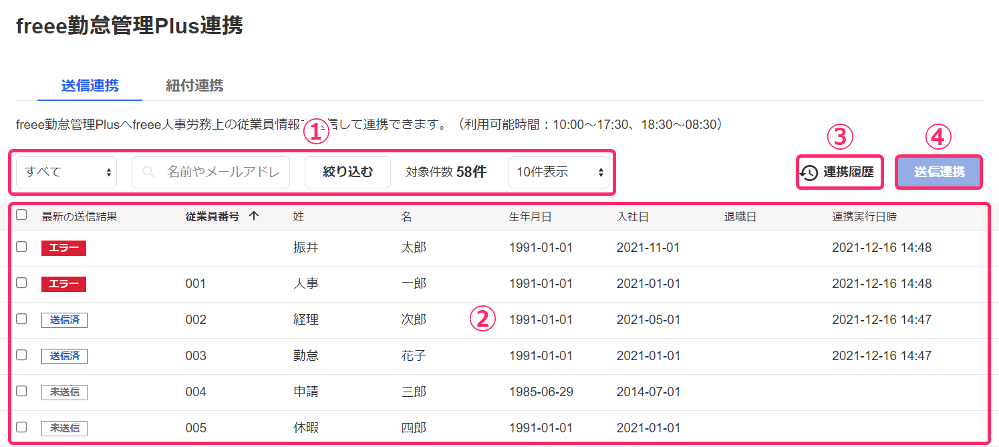999x447 pixels.
Task: Select the 生年月日 column header
Action: pos(531,216)
